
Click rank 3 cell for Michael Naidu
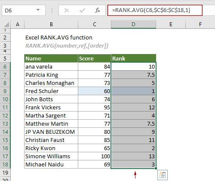tap(133, 164)
